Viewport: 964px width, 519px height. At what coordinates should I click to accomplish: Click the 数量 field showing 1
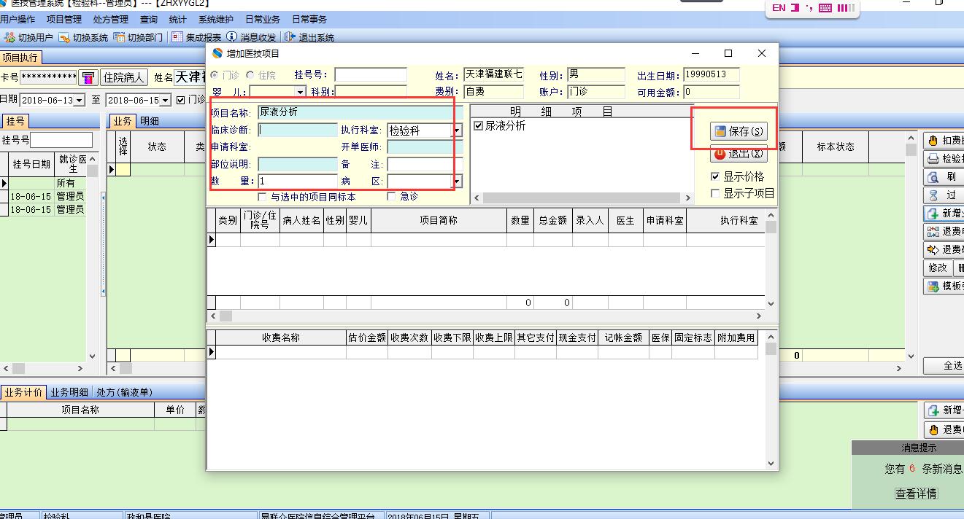click(298, 182)
